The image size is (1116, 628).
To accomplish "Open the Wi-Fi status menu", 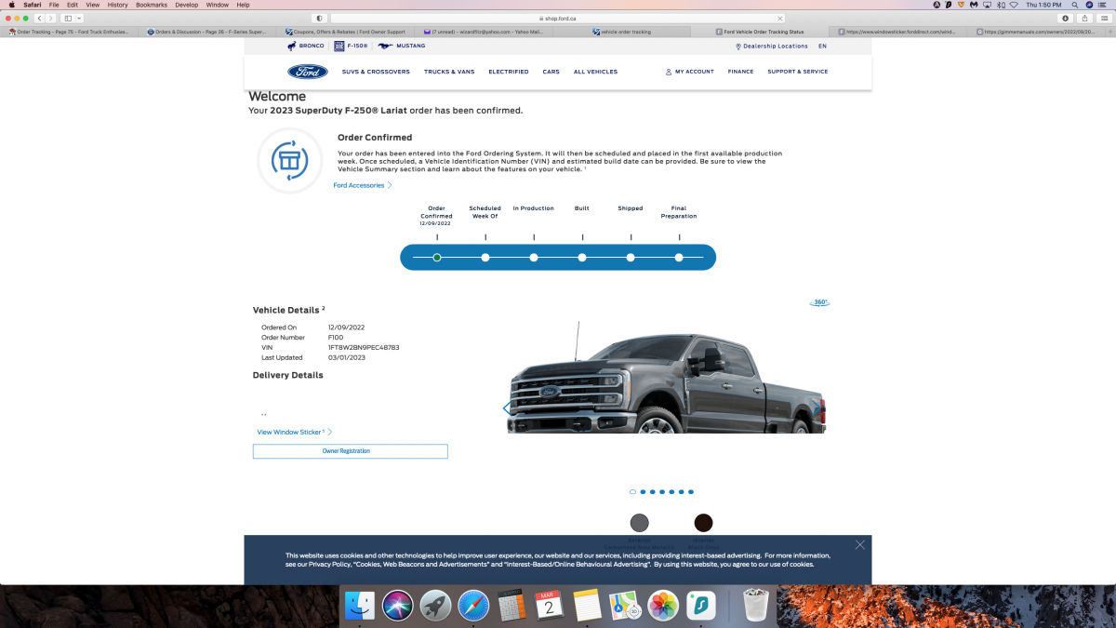I will tap(1013, 5).
